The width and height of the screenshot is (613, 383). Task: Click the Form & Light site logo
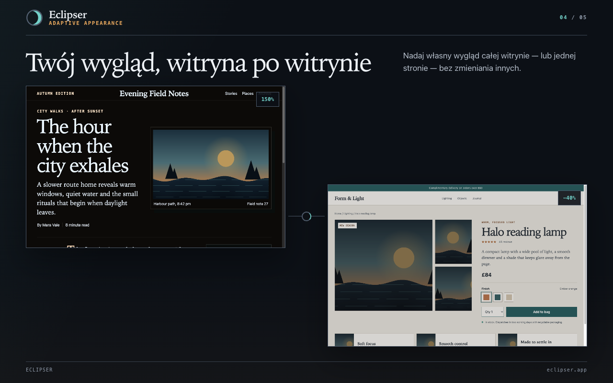(349, 198)
